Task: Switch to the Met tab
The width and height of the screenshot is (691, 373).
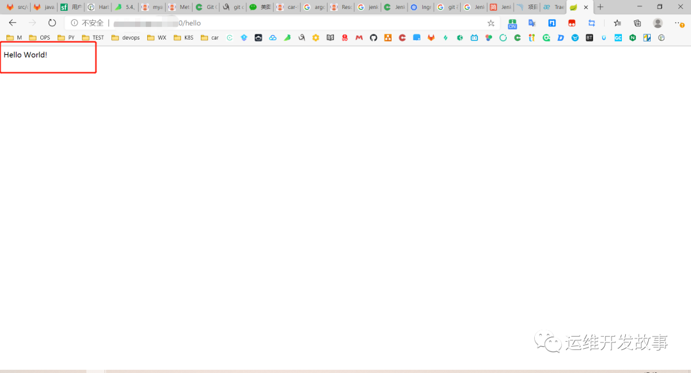Action: [x=179, y=7]
